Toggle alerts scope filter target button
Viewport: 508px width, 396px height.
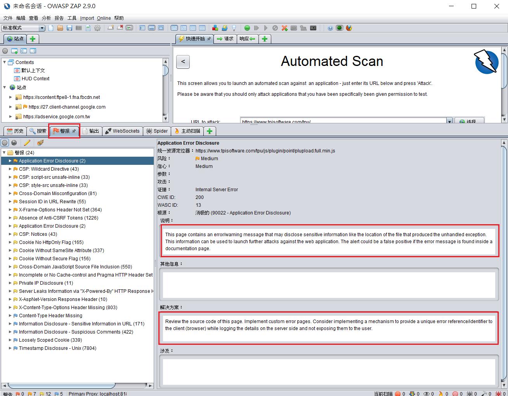coord(5,143)
